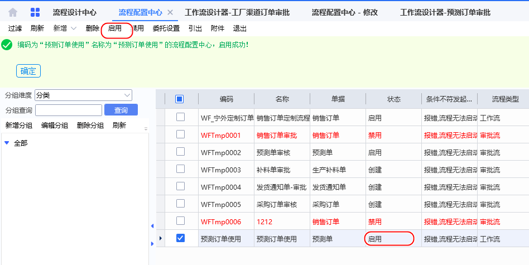529x265 pixels.
Task: Collapse the 全部 tree node
Action: [7, 143]
